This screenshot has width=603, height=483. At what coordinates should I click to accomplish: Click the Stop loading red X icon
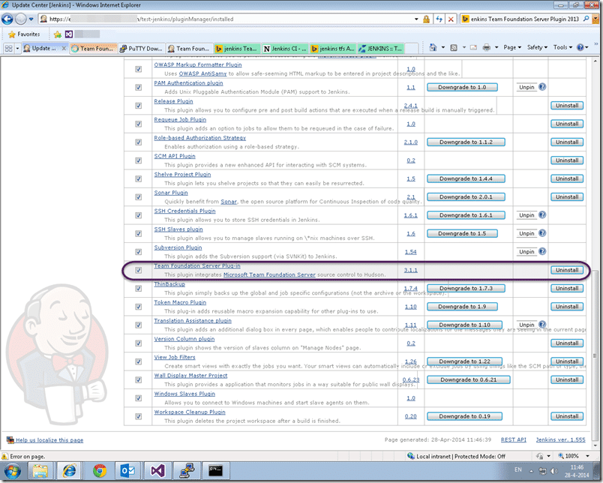tap(451, 19)
